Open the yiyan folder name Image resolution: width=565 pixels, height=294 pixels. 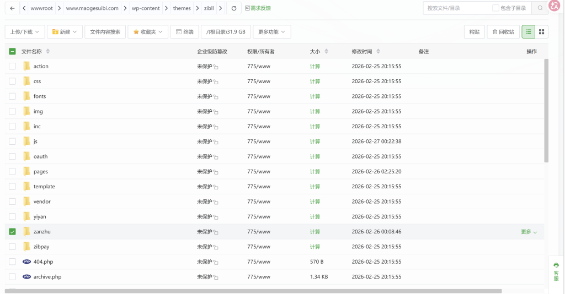click(40, 217)
